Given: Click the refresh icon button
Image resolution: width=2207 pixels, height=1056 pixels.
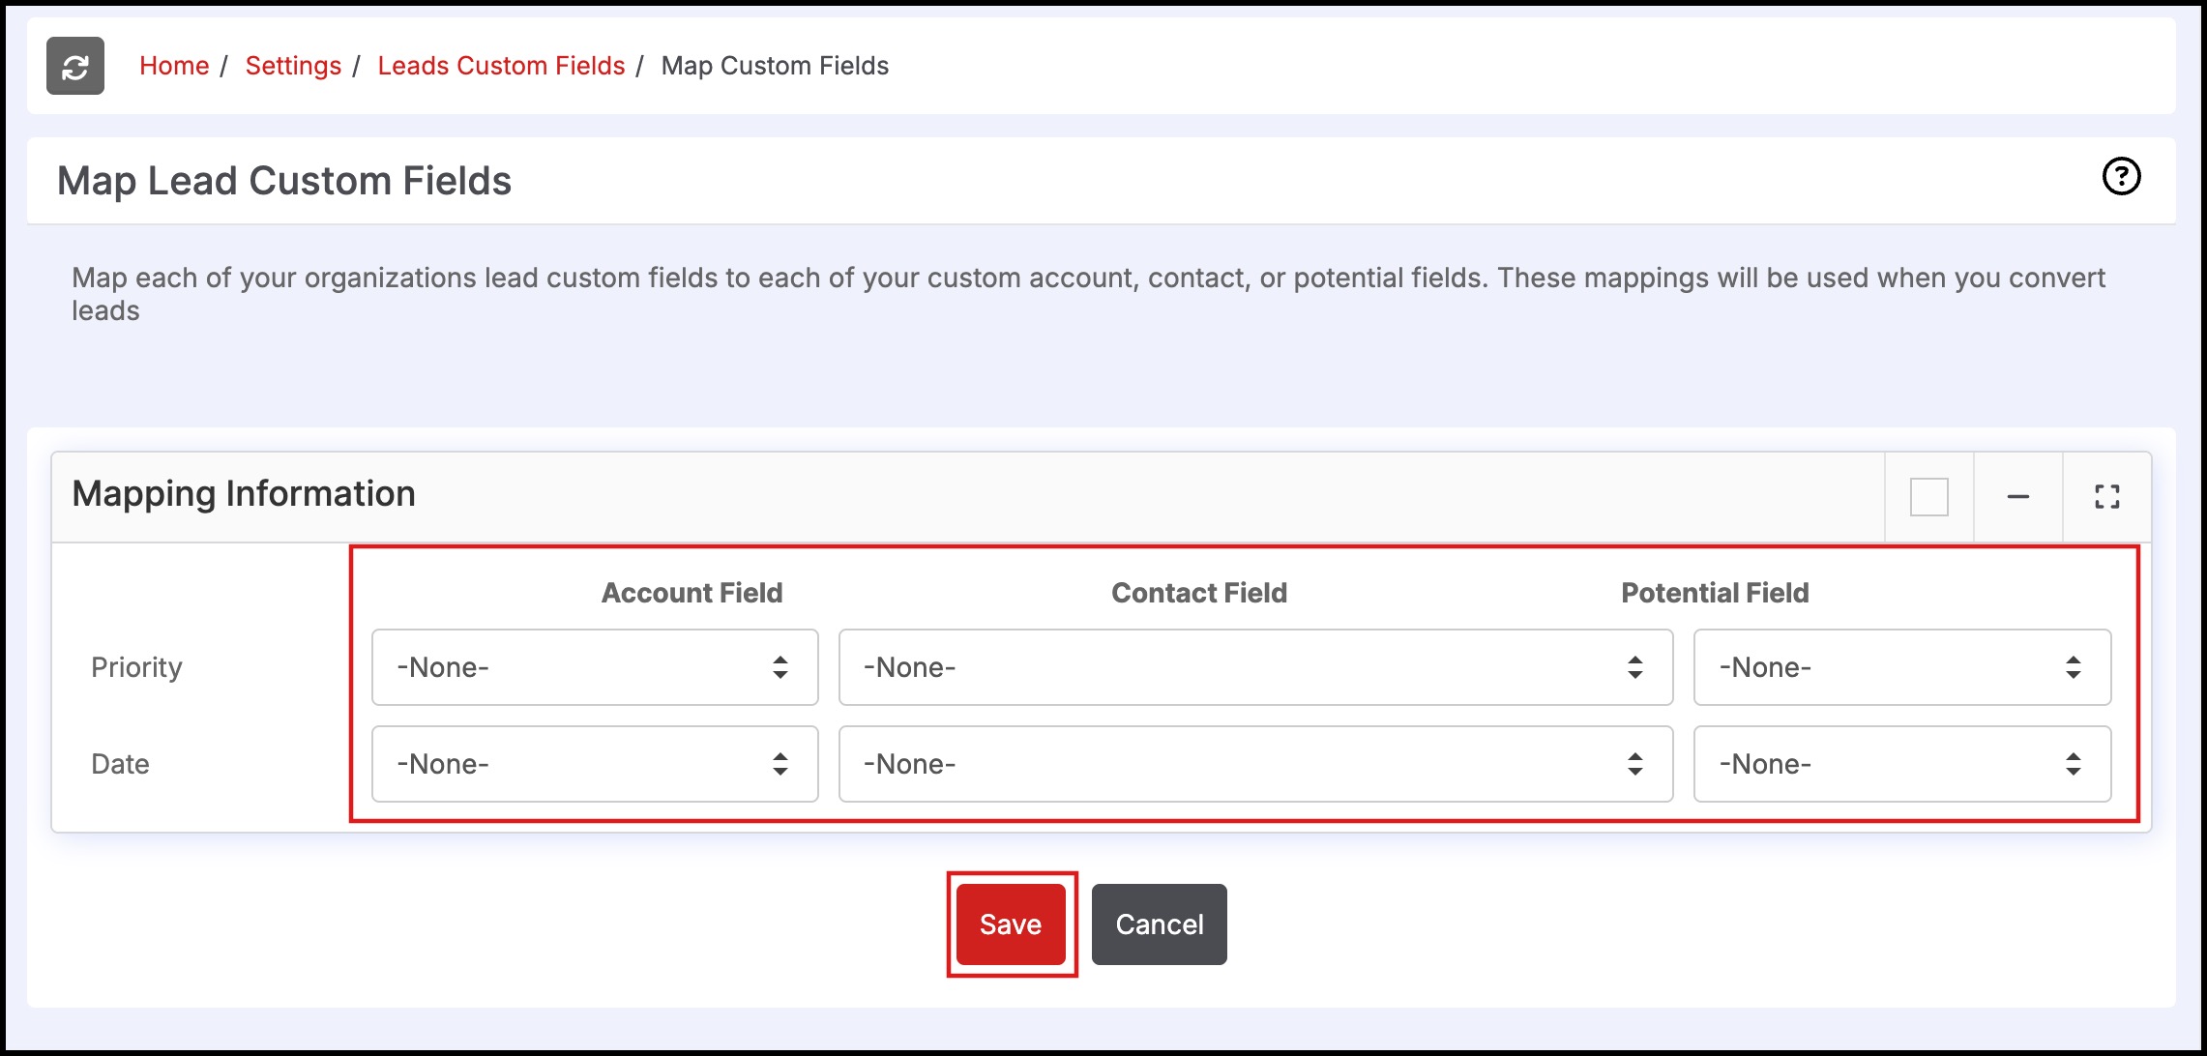Looking at the screenshot, I should click(x=75, y=66).
